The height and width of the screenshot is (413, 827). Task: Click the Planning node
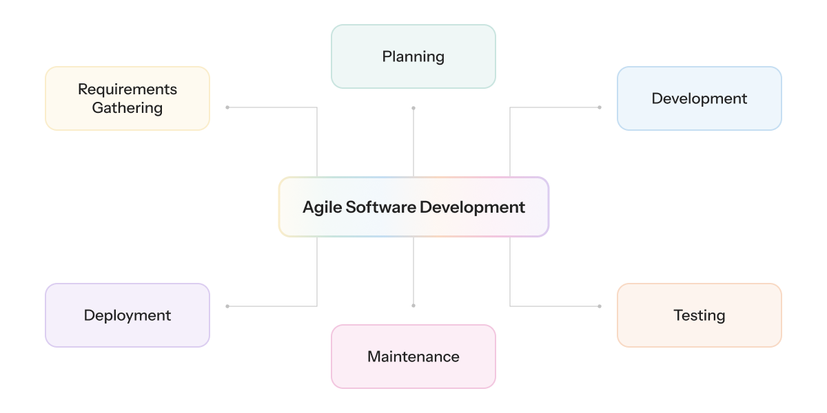[x=413, y=56]
